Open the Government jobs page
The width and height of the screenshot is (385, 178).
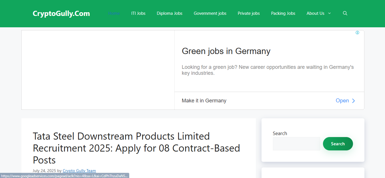click(210, 13)
